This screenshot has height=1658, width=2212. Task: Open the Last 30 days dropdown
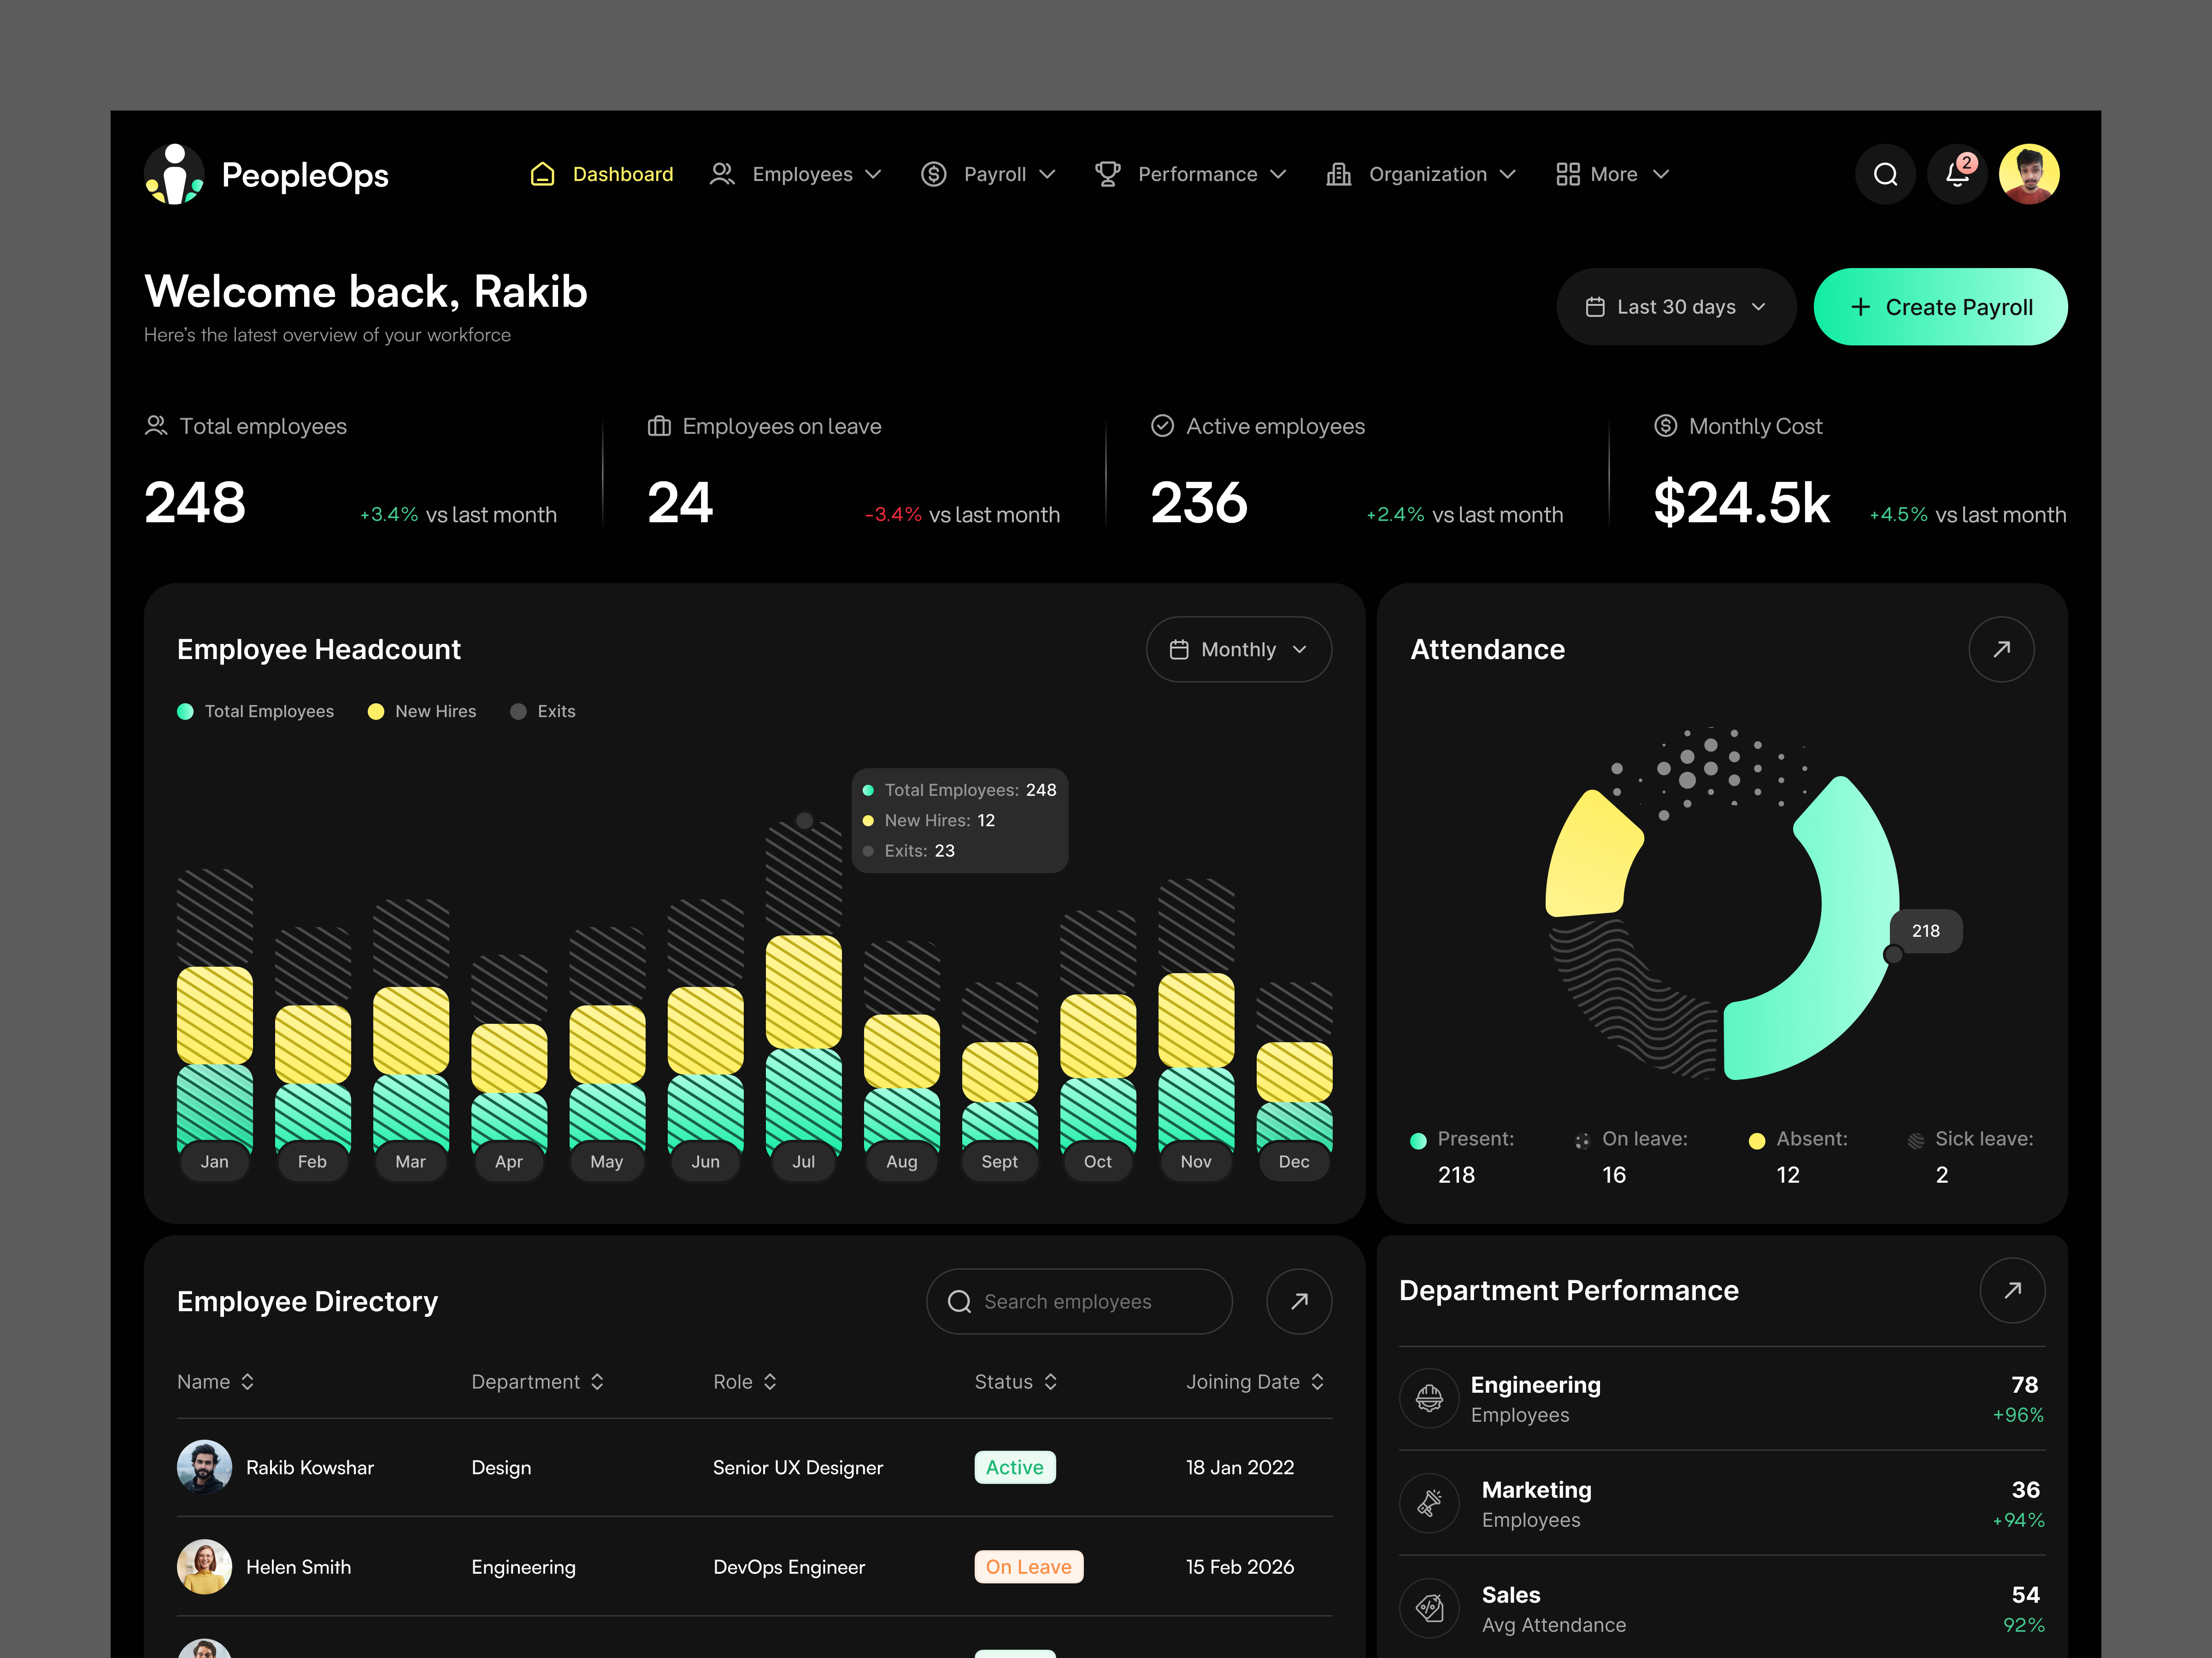coord(1676,307)
